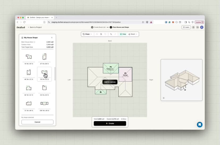Click the browser back arrow

18,22
